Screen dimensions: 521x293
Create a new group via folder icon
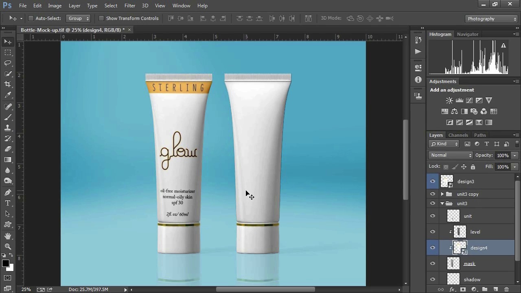click(x=485, y=289)
